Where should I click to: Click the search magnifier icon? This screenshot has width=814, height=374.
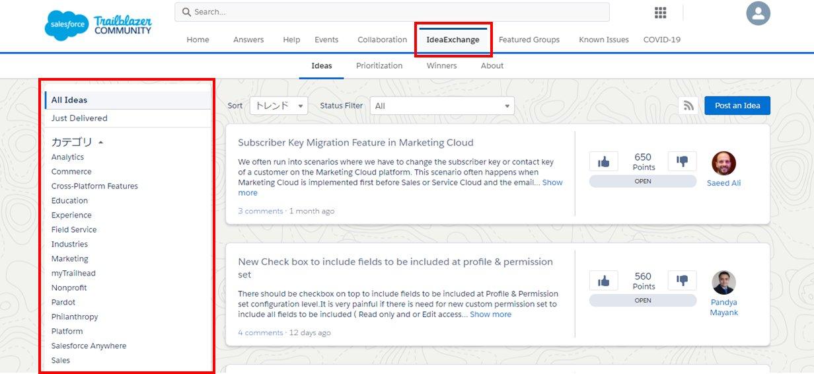click(x=186, y=12)
